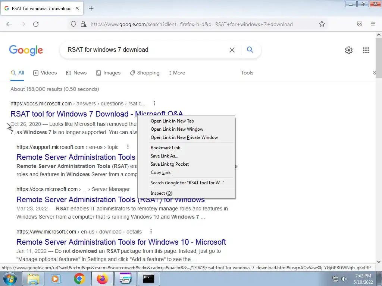This screenshot has height=286, width=382.
Task: Open options for support.microsoft.com result
Action: [128, 147]
